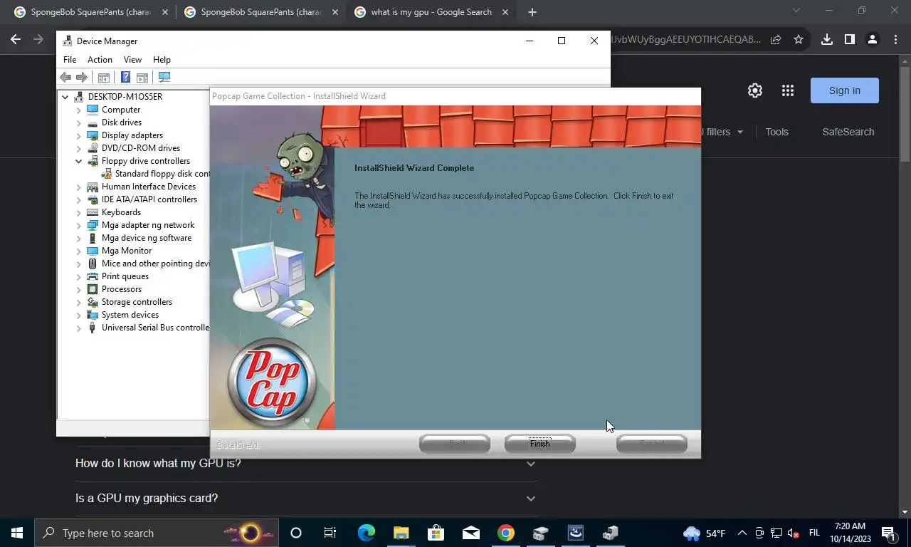
Task: Collapse Floppy drive controllers category
Action: pos(79,161)
